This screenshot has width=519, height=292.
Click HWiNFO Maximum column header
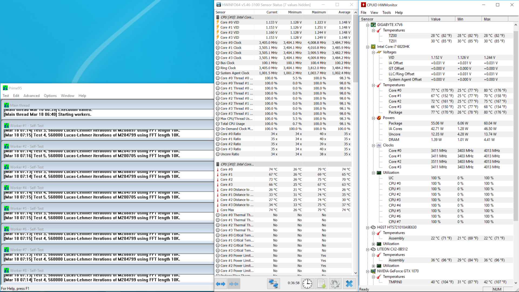[x=315, y=12]
